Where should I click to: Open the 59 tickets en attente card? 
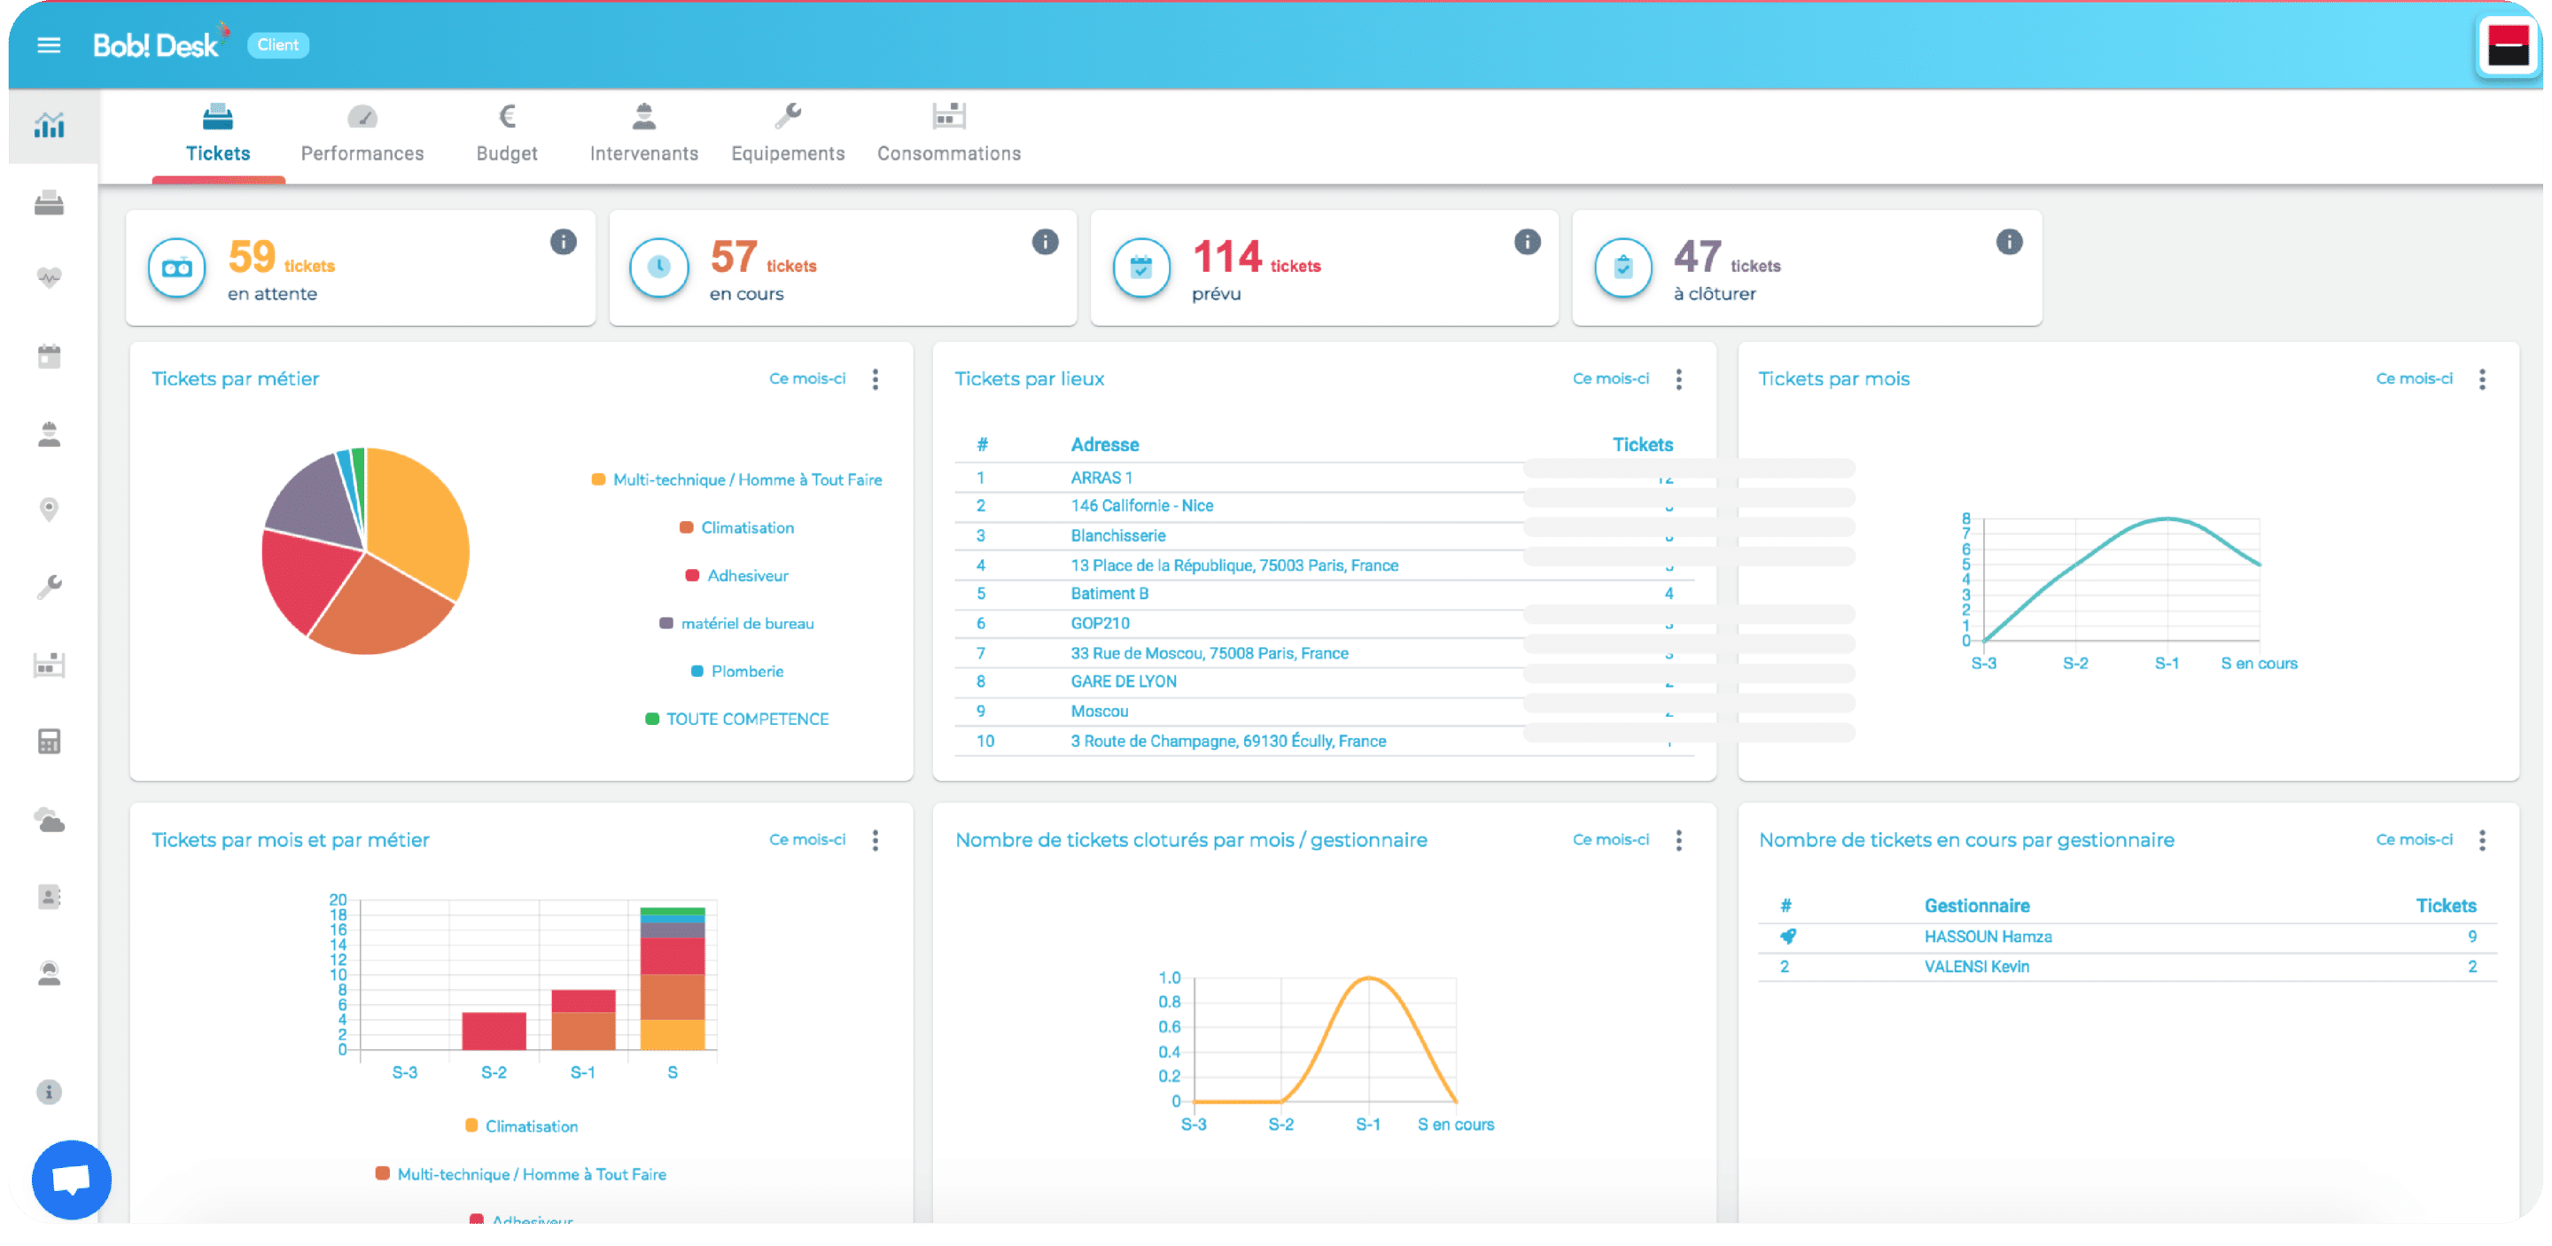point(361,269)
